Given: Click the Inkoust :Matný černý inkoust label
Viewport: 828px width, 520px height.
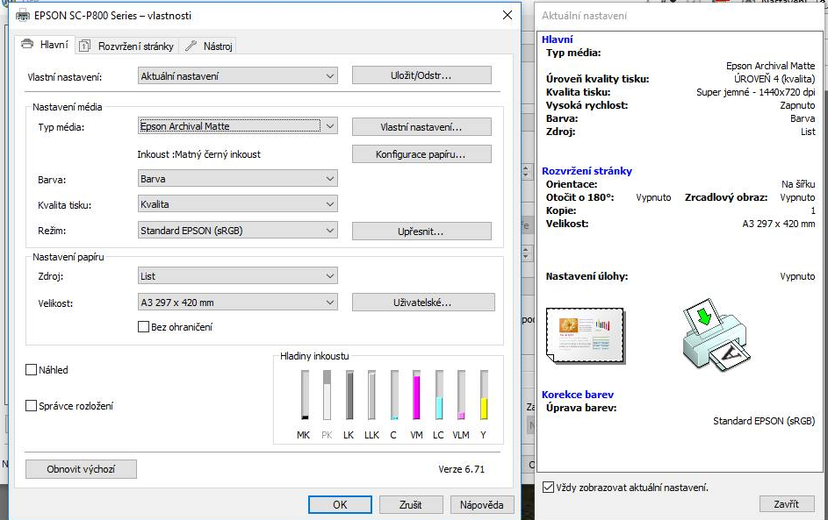Looking at the screenshot, I should click(199, 154).
